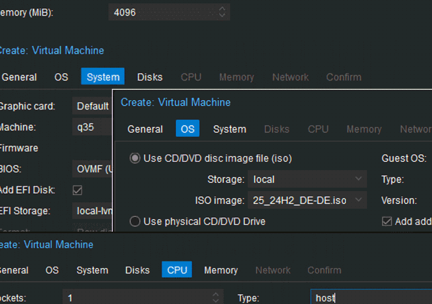The height and width of the screenshot is (304, 432).
Task: Select "Use physical CD/DVD Drive" option
Action: coord(135,221)
